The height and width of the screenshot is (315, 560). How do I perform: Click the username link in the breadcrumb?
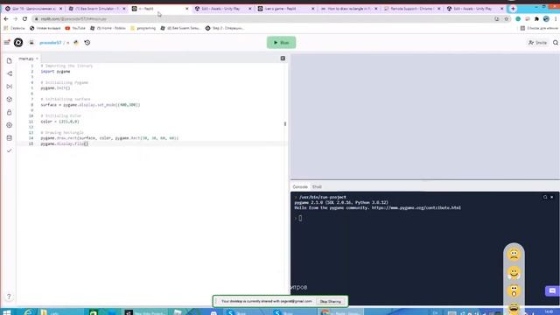51,43
